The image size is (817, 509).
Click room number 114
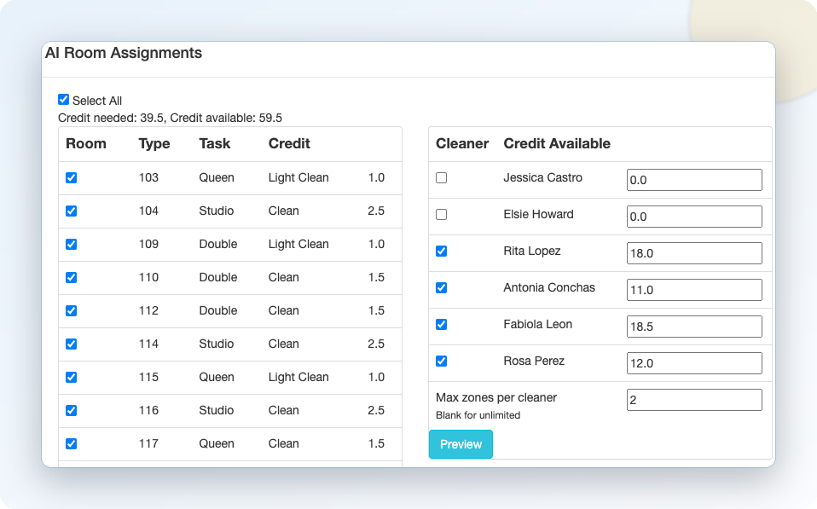coord(148,344)
